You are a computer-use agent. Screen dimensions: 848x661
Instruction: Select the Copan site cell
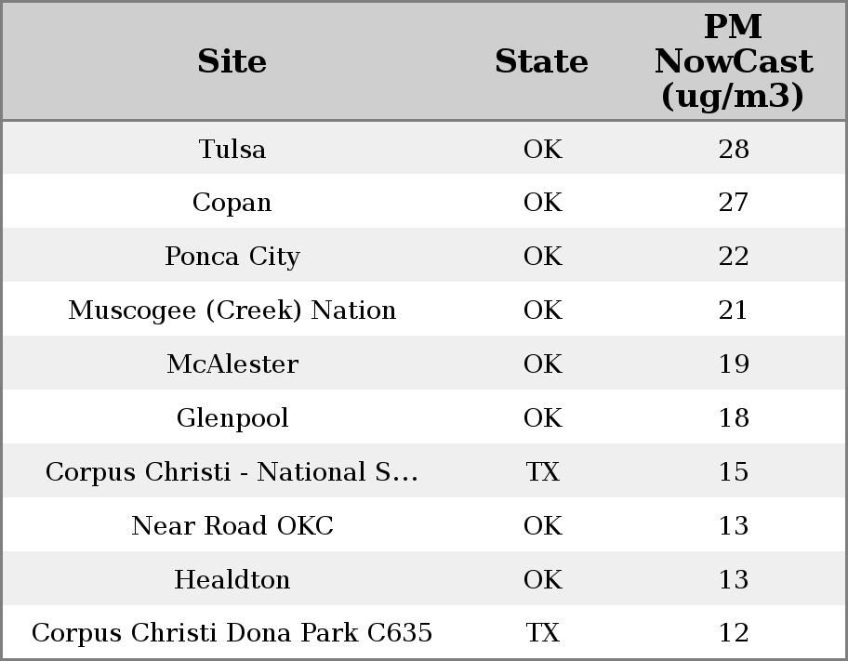click(x=232, y=203)
